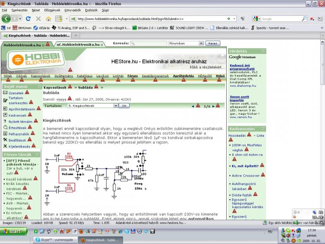Click the Active Crossover favorite link
Viewport: 325px width, 244px height.
[x=246, y=176]
